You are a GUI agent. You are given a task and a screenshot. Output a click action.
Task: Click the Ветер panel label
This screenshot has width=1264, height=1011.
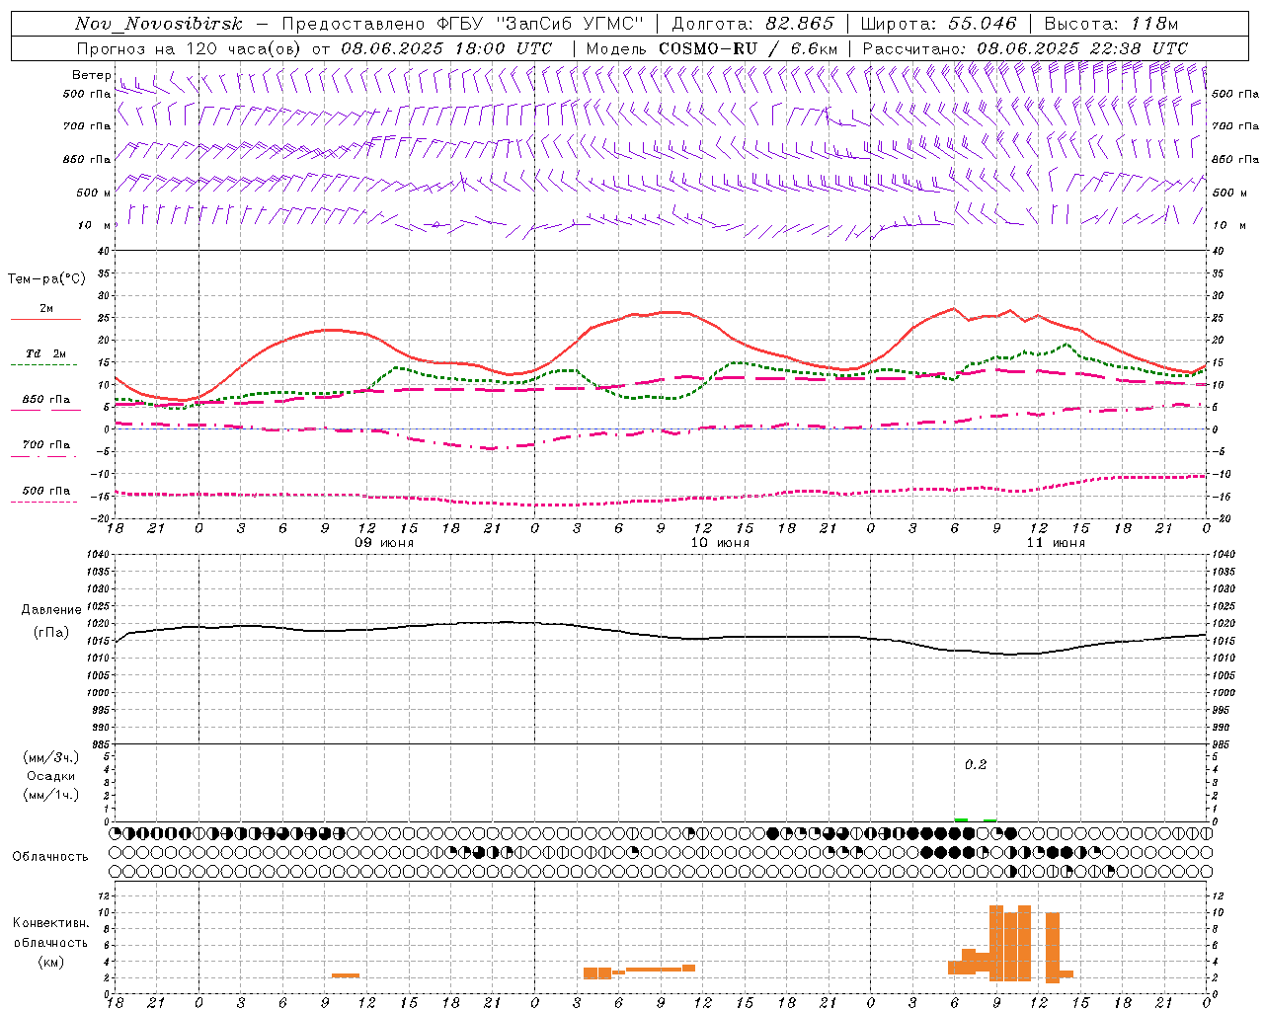[x=91, y=75]
